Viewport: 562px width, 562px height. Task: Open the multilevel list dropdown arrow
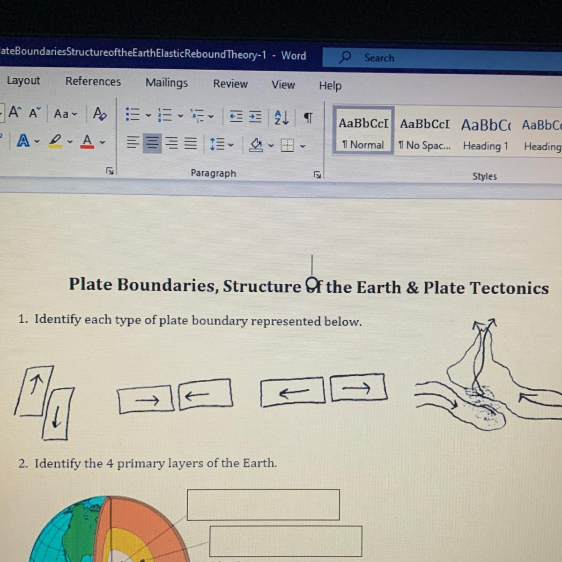click(x=211, y=116)
